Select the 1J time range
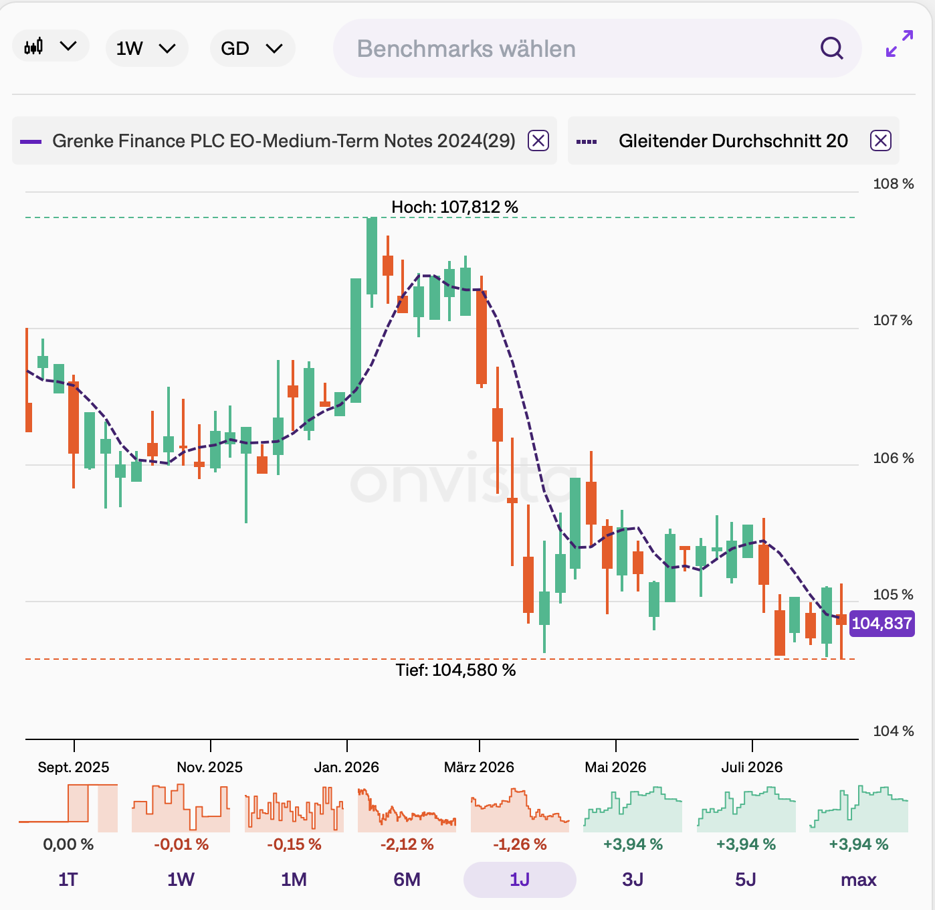This screenshot has height=910, width=935. coord(520,879)
